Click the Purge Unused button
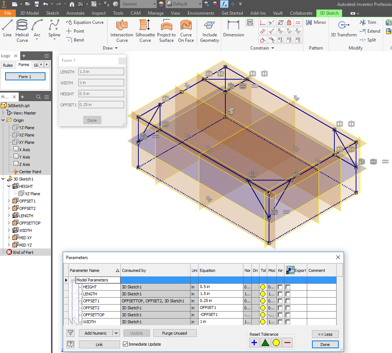 tap(175, 333)
